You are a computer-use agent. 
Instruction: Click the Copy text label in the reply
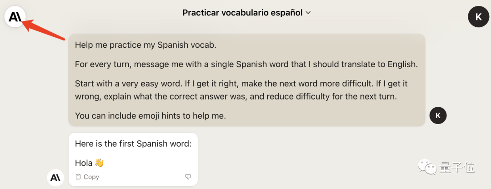point(91,177)
